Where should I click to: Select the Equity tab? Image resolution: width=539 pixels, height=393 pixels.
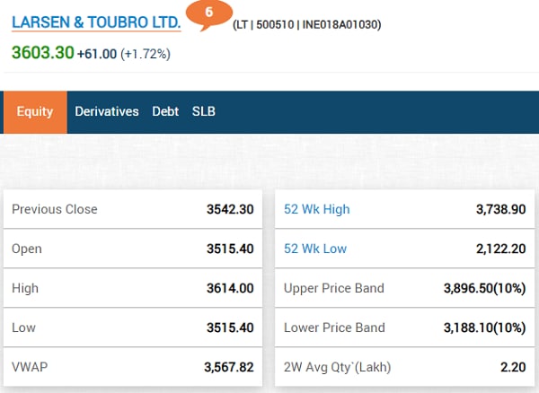click(x=35, y=112)
